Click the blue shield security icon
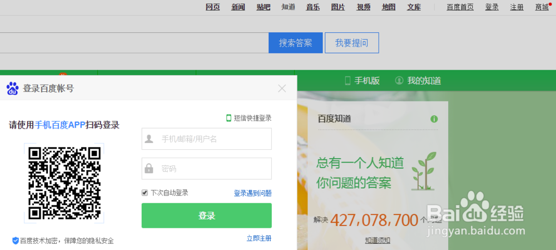The image size is (556, 250). pyautogui.click(x=16, y=241)
